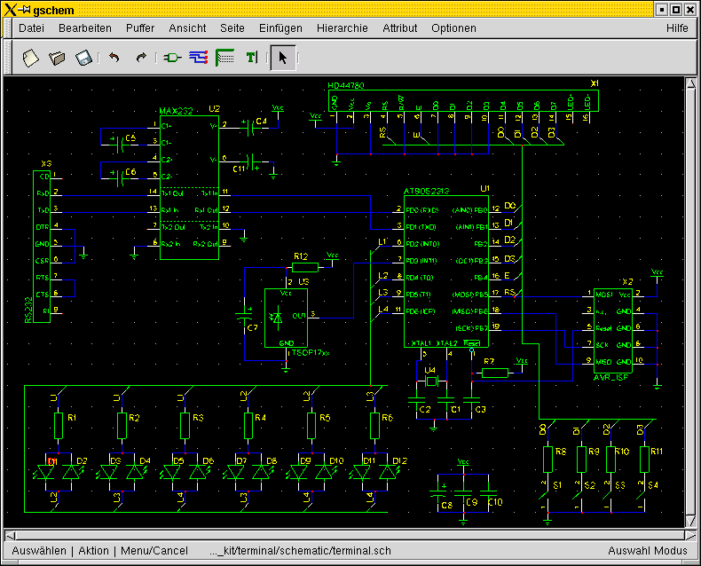Choose the Add Bus tool
Image resolution: width=701 pixels, height=566 pixels.
point(225,58)
